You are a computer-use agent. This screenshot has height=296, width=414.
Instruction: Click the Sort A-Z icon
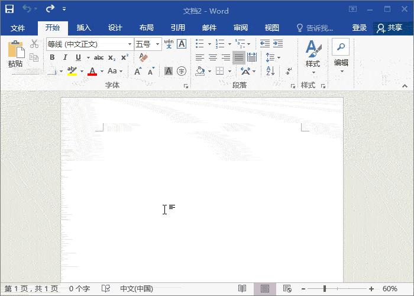point(270,71)
